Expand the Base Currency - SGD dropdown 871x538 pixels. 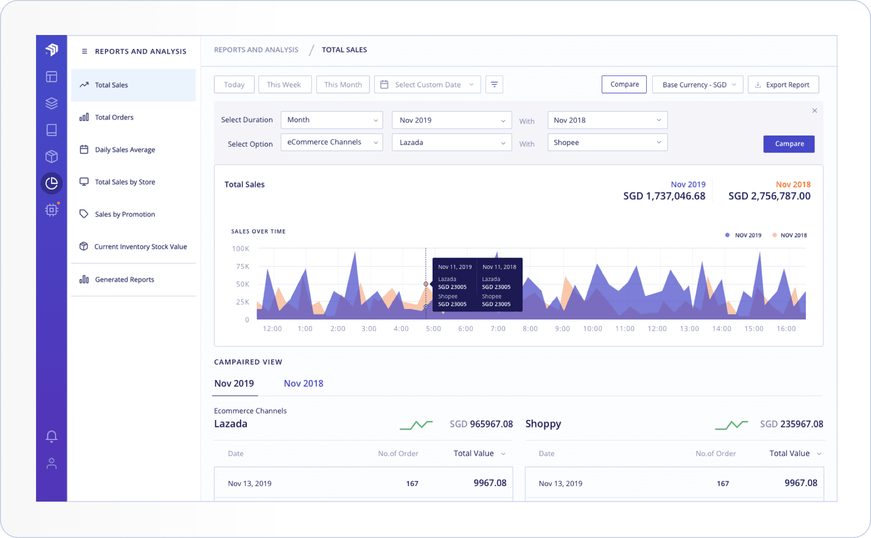click(697, 84)
